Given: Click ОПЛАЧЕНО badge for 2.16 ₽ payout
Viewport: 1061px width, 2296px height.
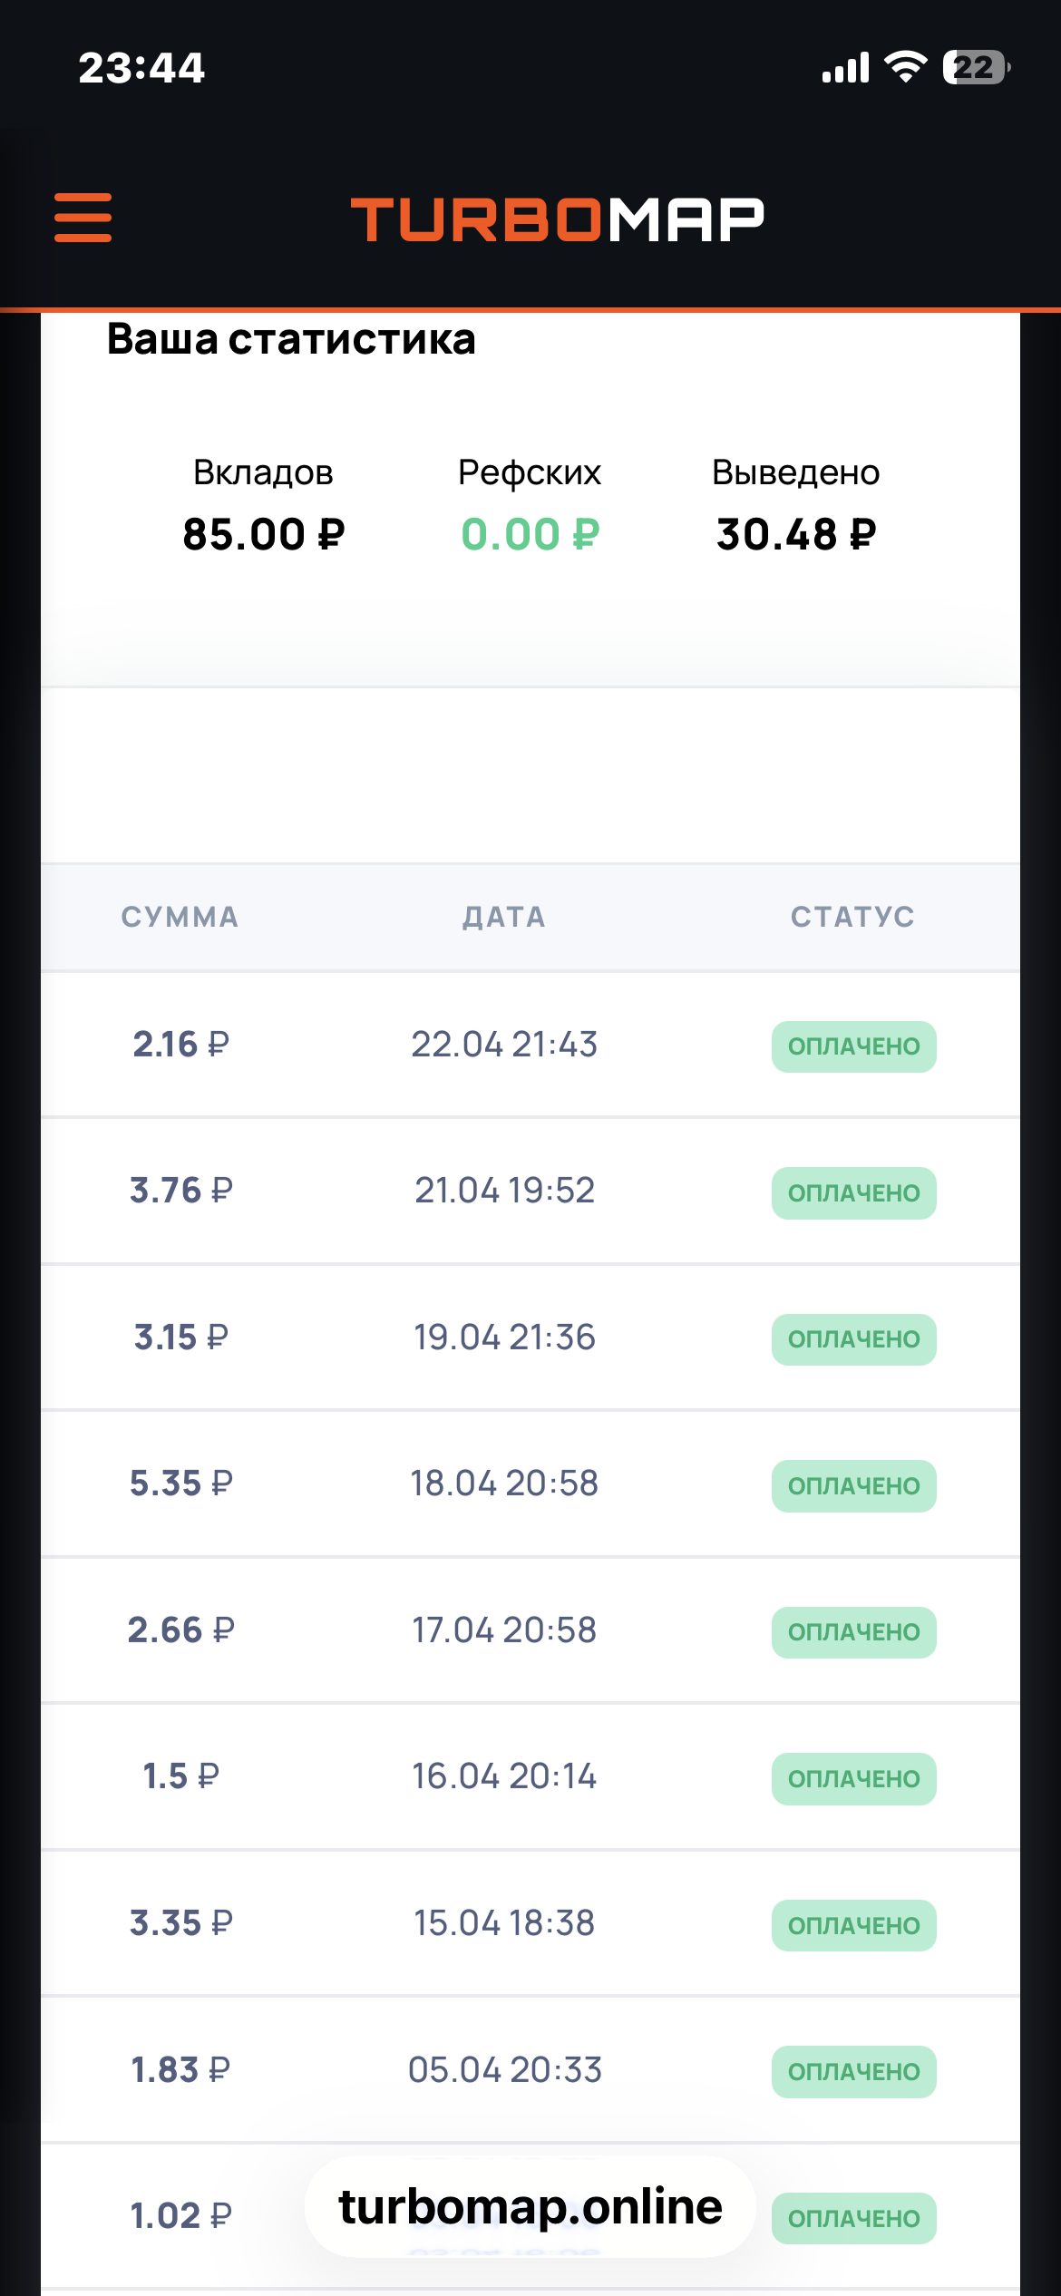Looking at the screenshot, I should [x=853, y=1046].
